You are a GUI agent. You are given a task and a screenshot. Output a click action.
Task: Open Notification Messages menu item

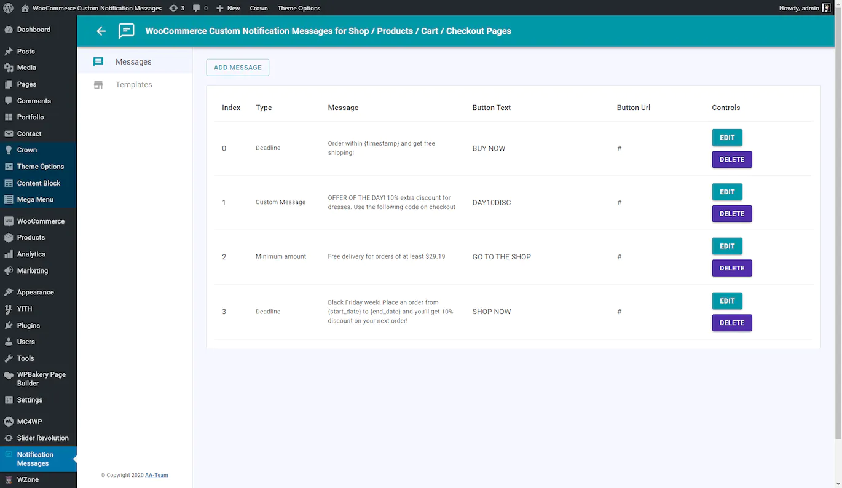click(x=38, y=459)
